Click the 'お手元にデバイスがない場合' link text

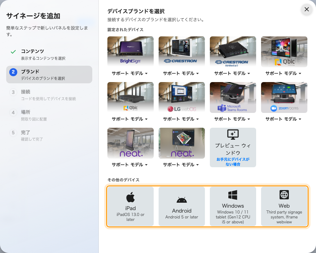(x=233, y=162)
